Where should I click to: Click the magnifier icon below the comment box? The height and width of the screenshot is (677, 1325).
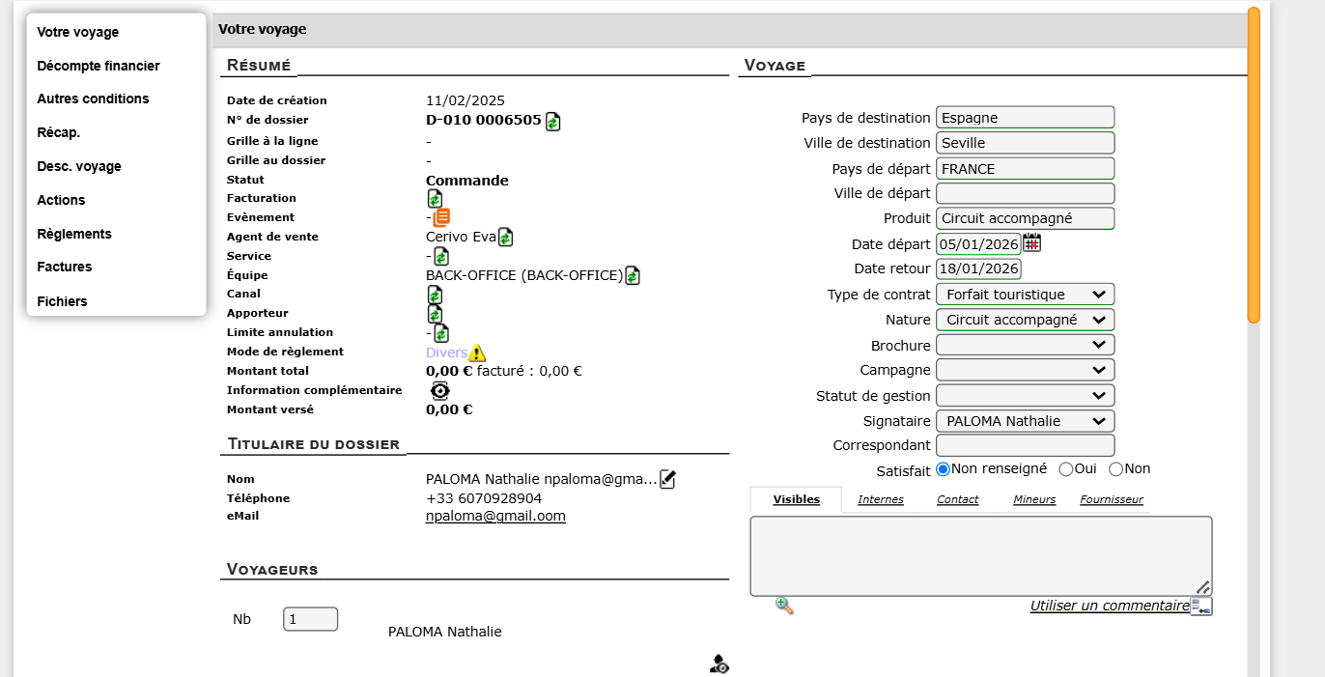point(784,606)
